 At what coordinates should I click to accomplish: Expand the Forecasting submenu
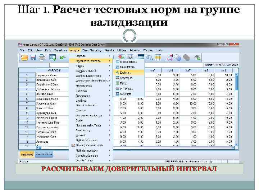click(91, 130)
